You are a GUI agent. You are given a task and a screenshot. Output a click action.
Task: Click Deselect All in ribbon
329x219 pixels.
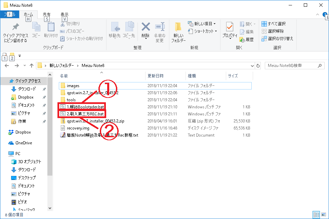tap(273, 31)
